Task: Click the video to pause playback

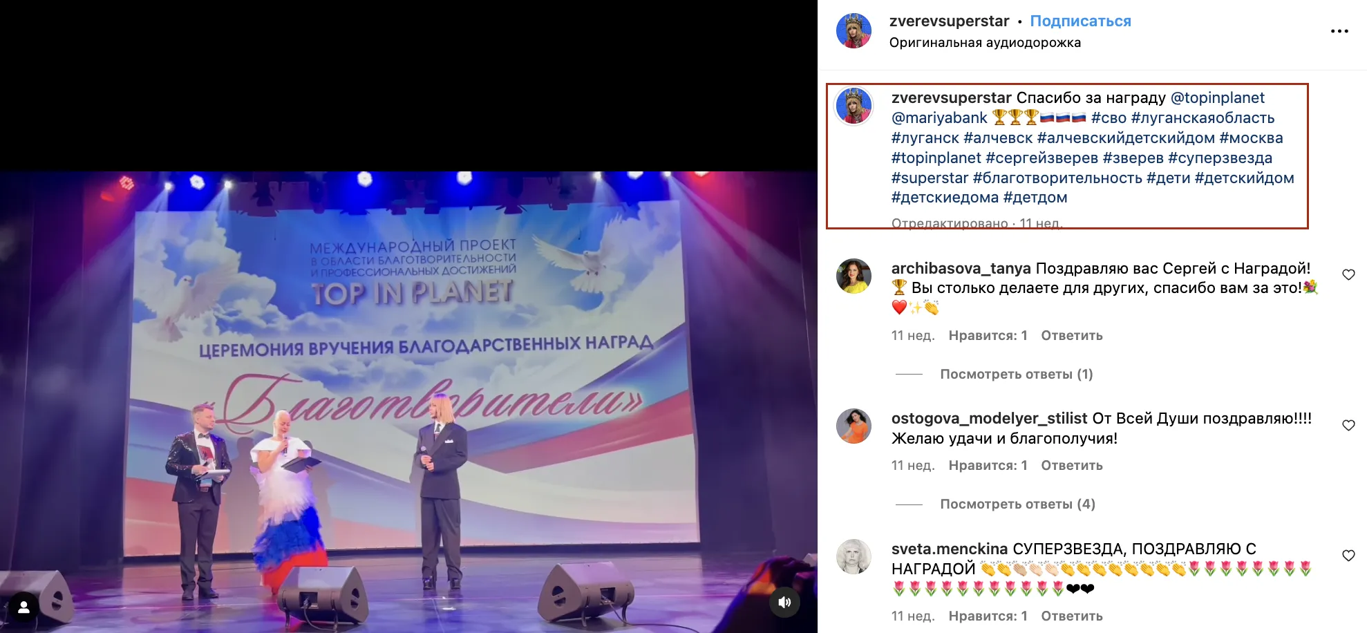Action: [x=408, y=401]
